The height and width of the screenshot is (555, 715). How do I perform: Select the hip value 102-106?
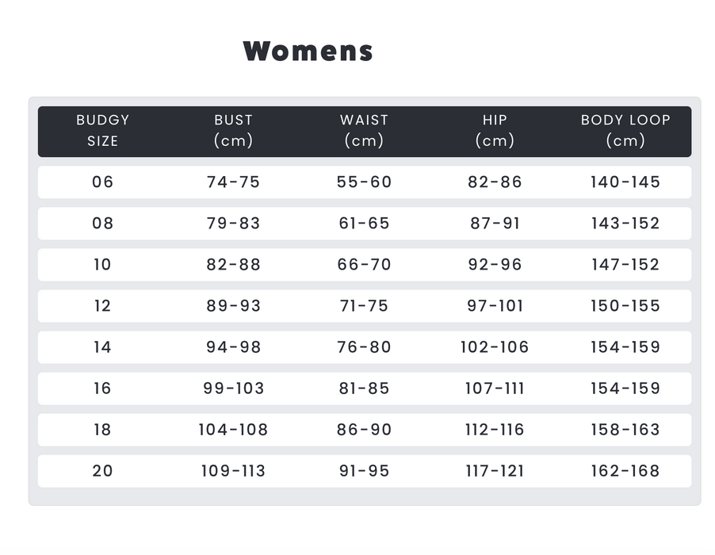495,347
